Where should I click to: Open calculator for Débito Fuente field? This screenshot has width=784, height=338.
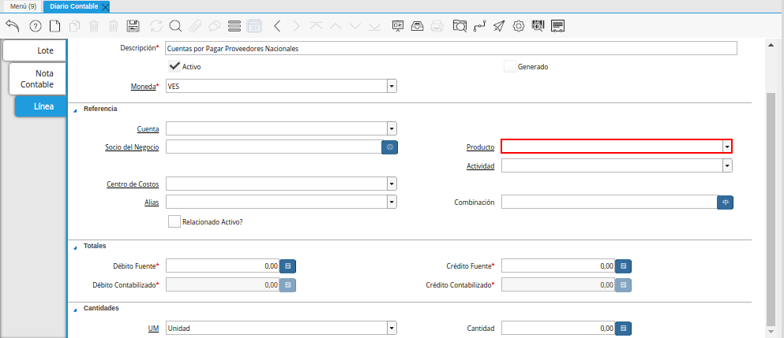click(288, 266)
